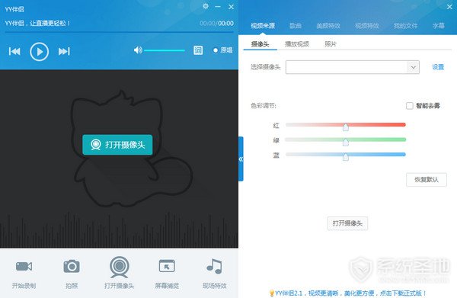
Task: Close the right settings panel
Action: [449, 7]
